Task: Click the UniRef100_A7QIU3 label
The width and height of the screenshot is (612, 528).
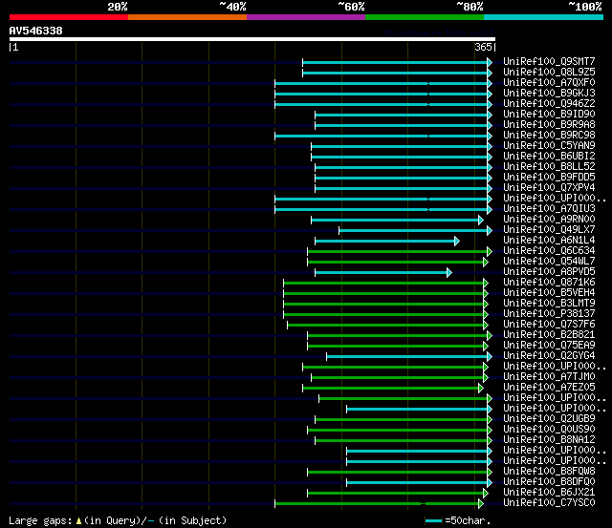Action: click(x=549, y=209)
